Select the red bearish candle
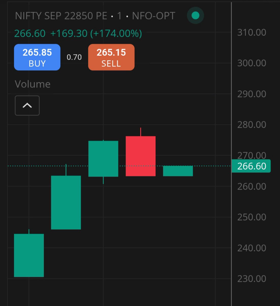 coord(141,156)
